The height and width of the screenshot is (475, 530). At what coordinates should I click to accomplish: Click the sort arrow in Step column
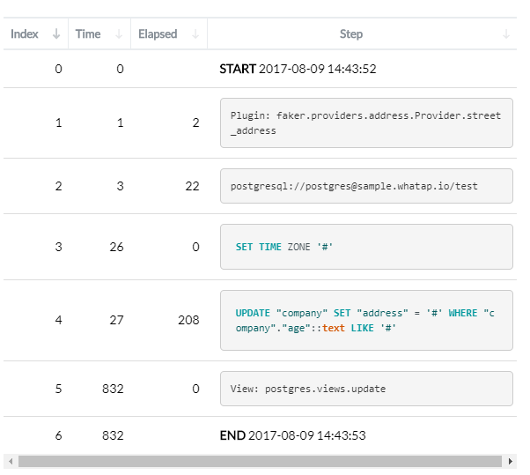click(x=506, y=34)
